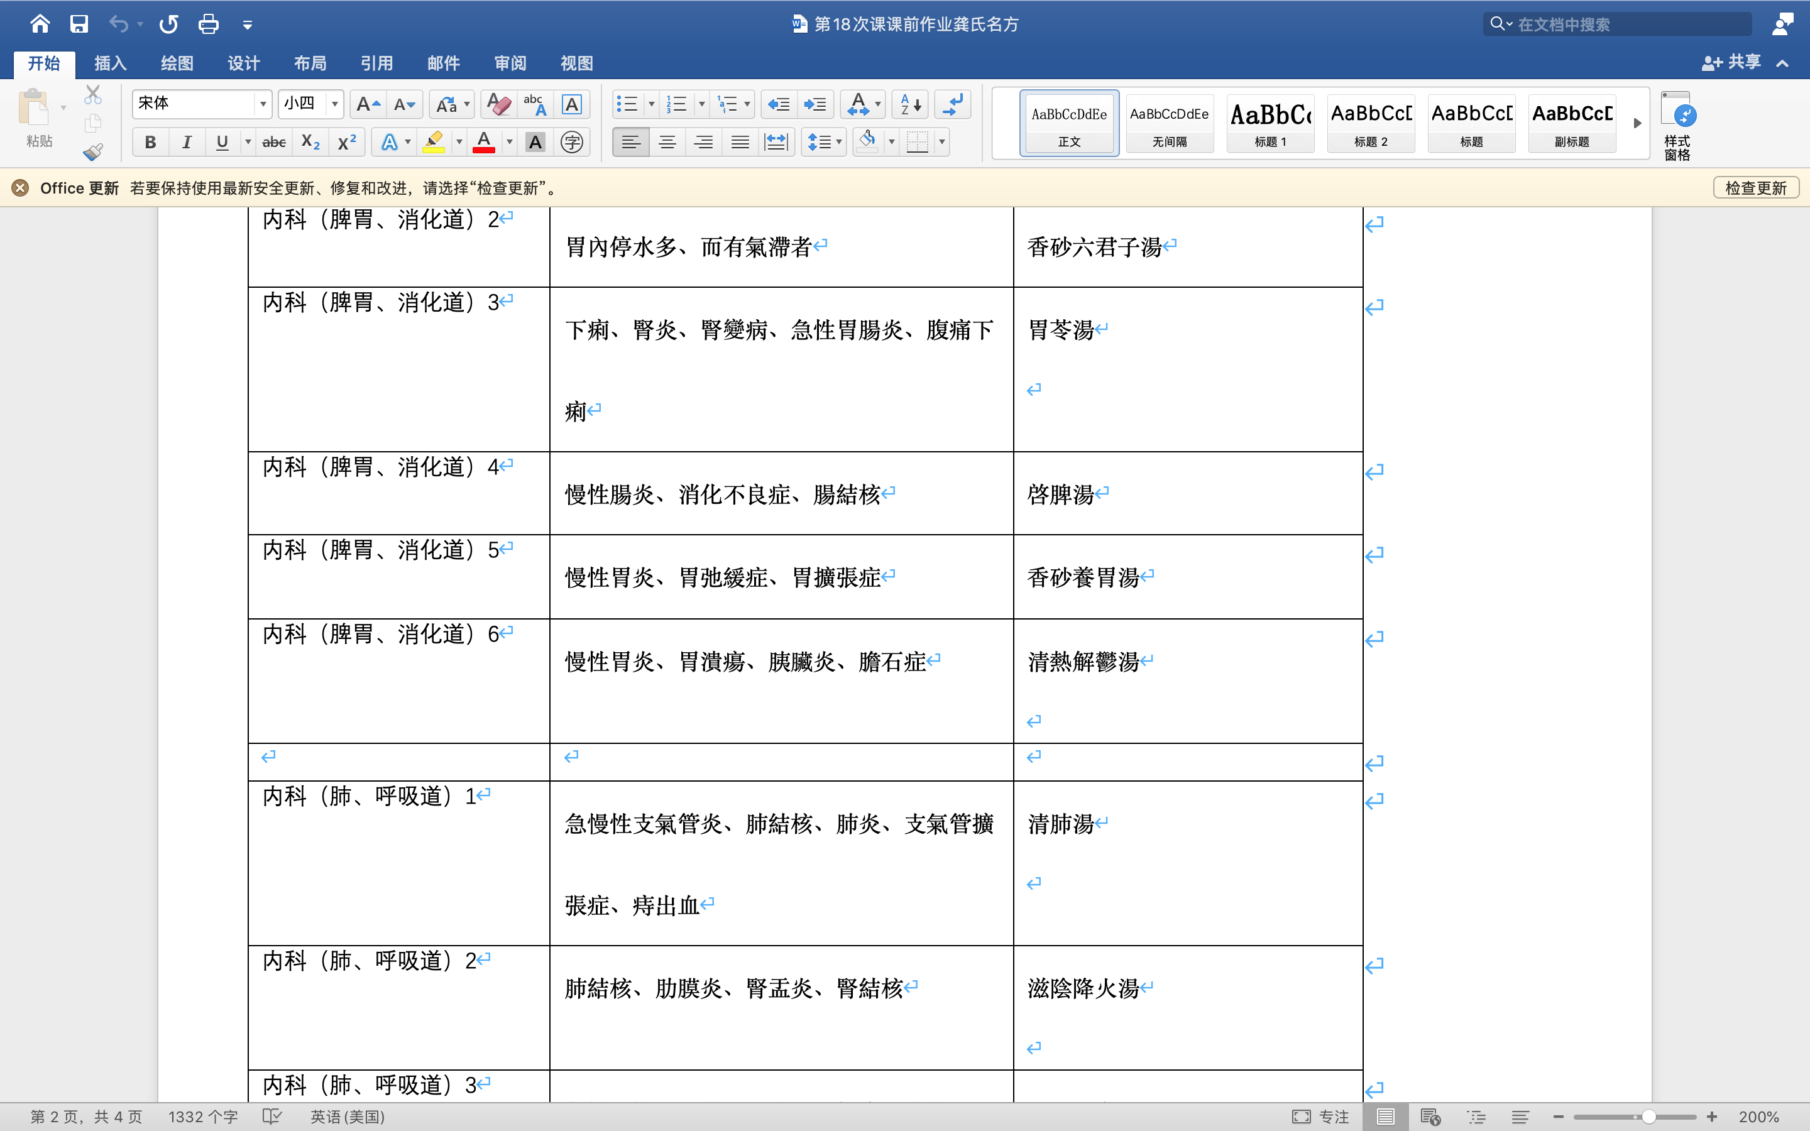This screenshot has width=1810, height=1131.
Task: Redo the last action
Action: coord(169,24)
